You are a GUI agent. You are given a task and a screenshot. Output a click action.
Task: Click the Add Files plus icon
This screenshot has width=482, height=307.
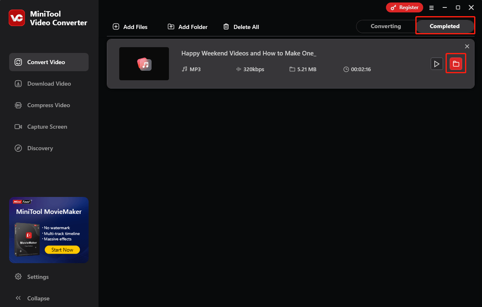pyautogui.click(x=116, y=27)
